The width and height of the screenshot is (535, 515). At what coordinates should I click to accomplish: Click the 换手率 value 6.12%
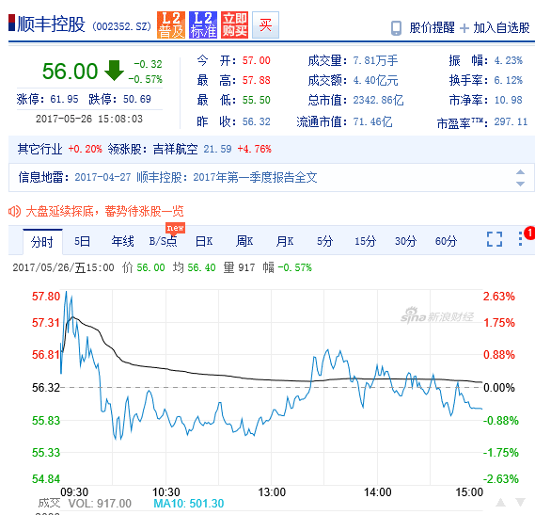point(509,81)
